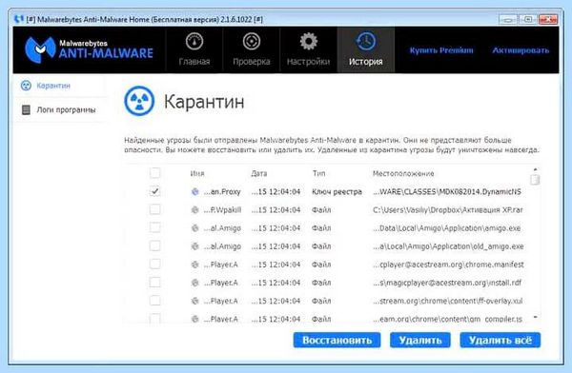Click the Malwarebytes Anti-Malware logo

tap(89, 49)
